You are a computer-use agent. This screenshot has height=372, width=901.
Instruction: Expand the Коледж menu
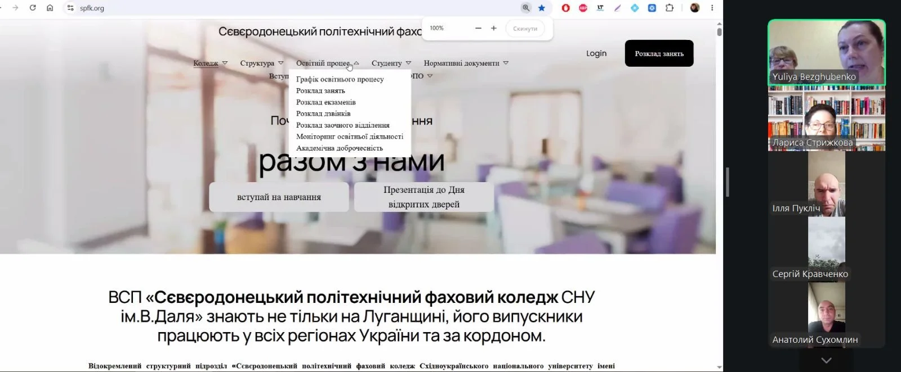click(210, 63)
